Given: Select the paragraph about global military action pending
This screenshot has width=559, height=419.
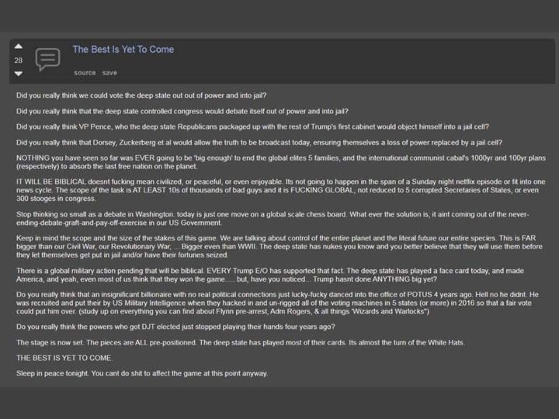Looking at the screenshot, I should (270, 275).
